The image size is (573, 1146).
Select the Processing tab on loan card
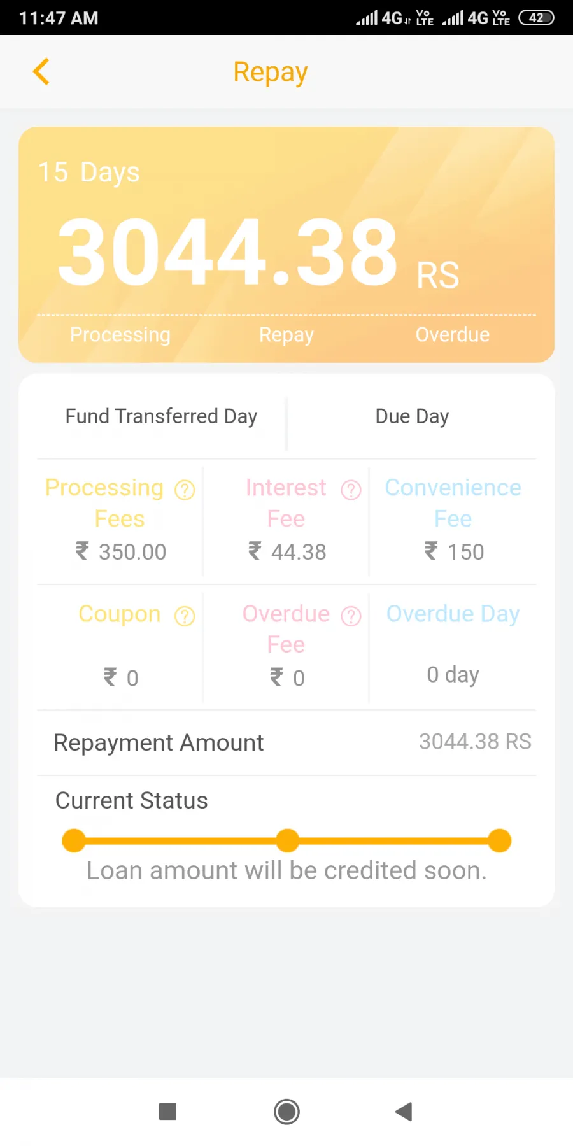pyautogui.click(x=120, y=335)
